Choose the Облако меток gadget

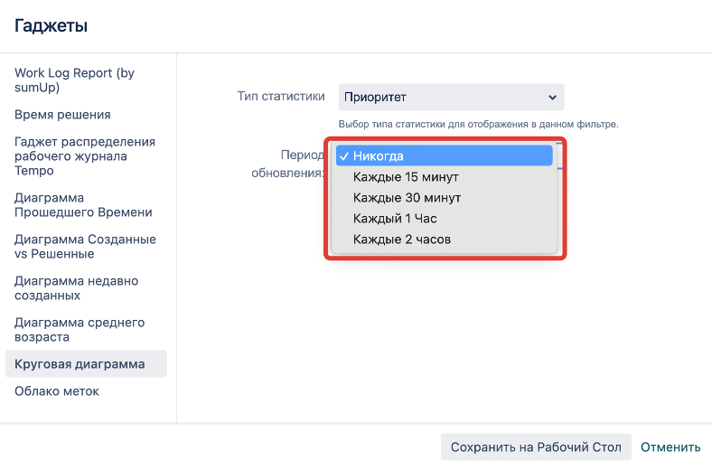pyautogui.click(x=57, y=391)
